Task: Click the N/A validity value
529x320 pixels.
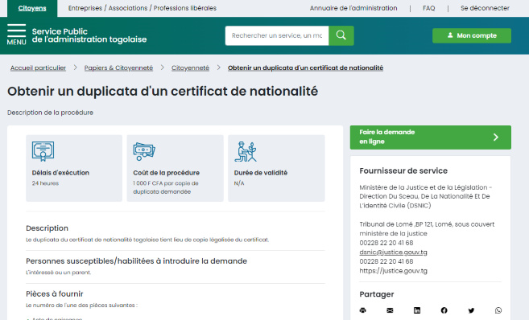Action: (239, 183)
